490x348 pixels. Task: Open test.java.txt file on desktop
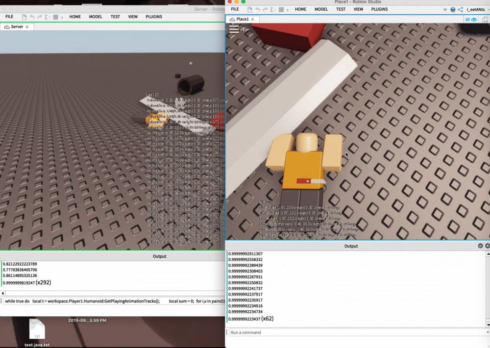point(37,333)
